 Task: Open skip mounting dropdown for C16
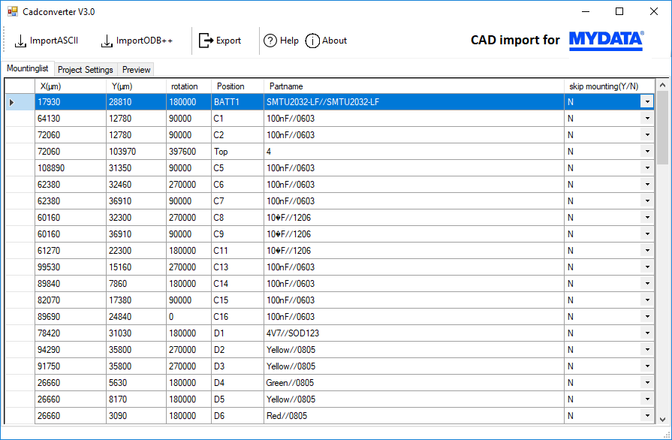click(x=646, y=317)
